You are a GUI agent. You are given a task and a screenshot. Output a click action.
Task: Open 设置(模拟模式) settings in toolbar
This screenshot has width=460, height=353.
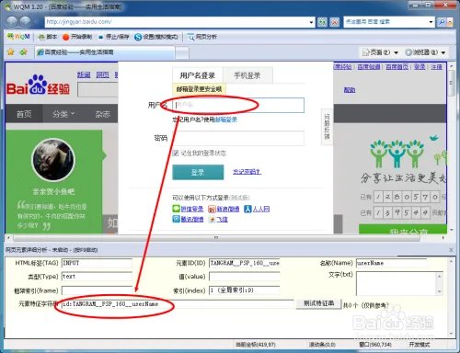point(156,37)
